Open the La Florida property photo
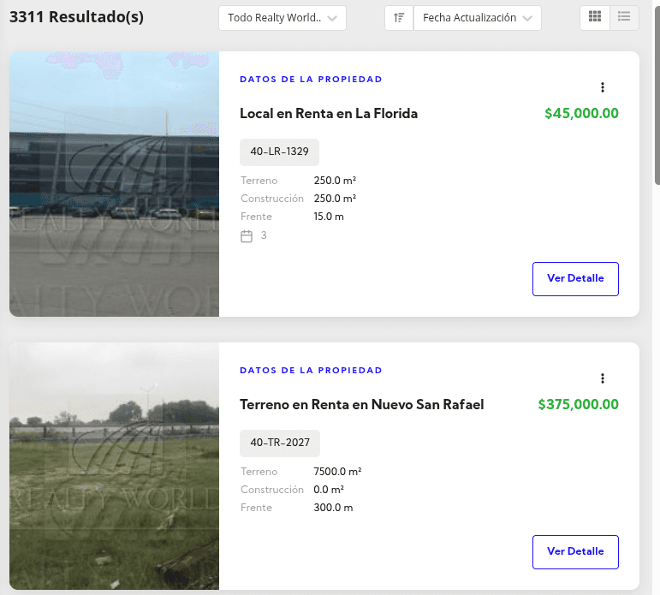 coord(114,184)
